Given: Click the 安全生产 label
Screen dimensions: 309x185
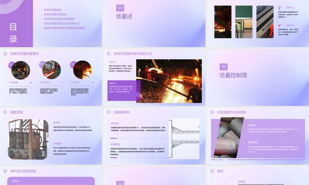Looking at the screenshot, I should coord(75,83).
